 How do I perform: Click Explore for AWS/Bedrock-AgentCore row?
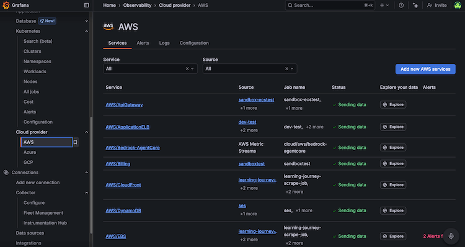[393, 148]
